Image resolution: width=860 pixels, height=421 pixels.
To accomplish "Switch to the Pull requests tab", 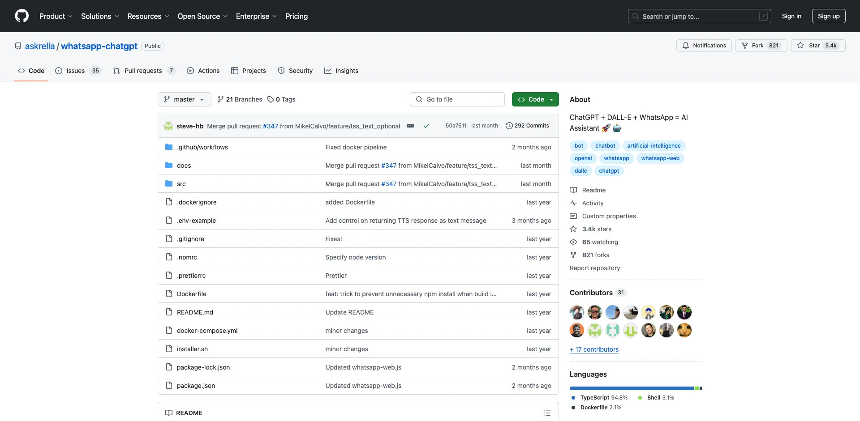I will [144, 71].
